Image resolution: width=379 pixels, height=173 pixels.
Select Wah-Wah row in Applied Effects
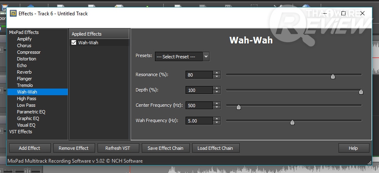coord(99,43)
